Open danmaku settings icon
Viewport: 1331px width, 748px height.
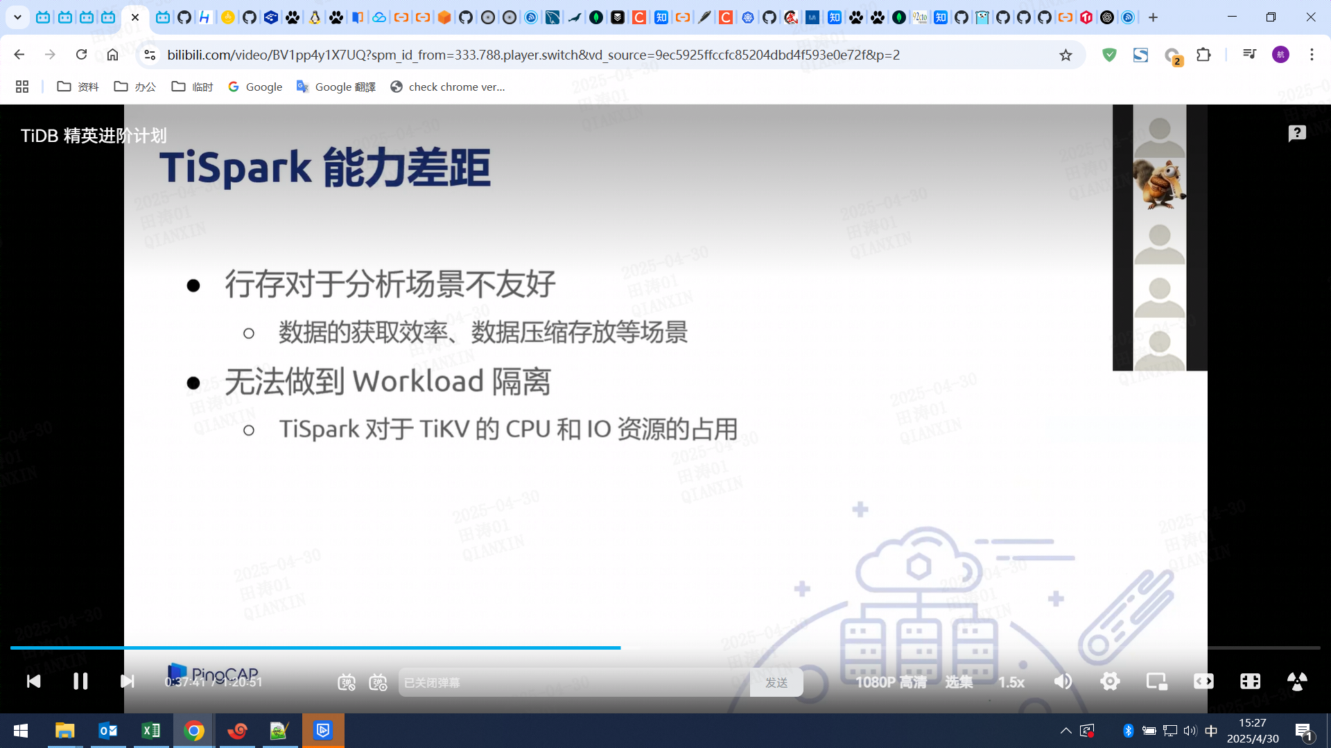[378, 682]
